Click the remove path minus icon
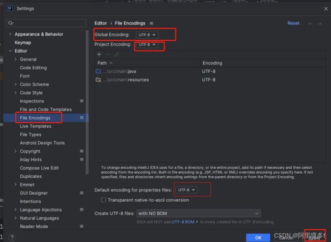The width and height of the screenshot is (331, 242). 107,55
